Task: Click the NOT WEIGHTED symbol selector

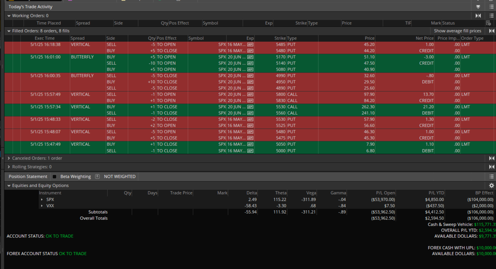Action: pyautogui.click(x=120, y=177)
